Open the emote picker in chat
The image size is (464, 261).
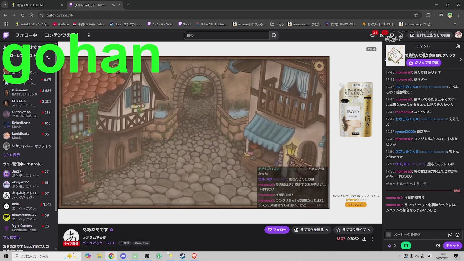coord(457,235)
